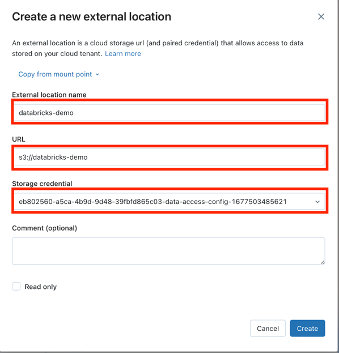
Task: Click the Comment box resize handle
Action: [x=323, y=262]
